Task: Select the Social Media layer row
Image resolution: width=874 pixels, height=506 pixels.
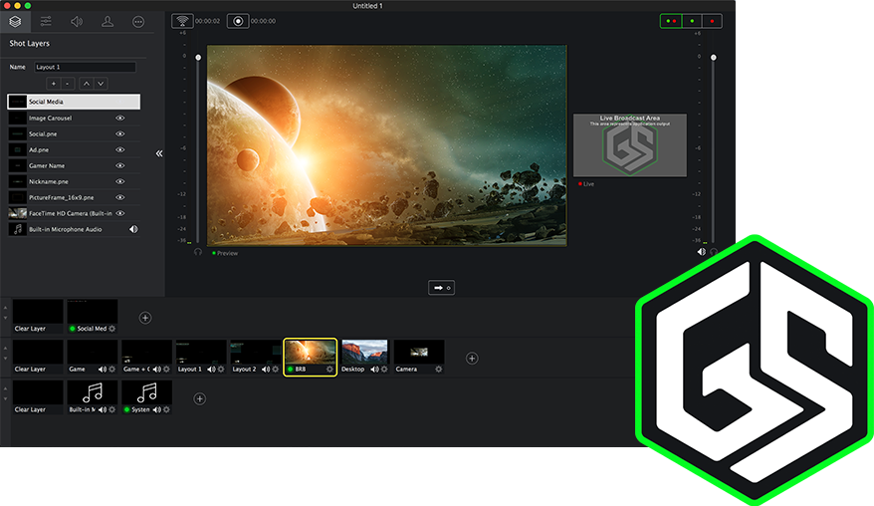Action: [x=74, y=102]
